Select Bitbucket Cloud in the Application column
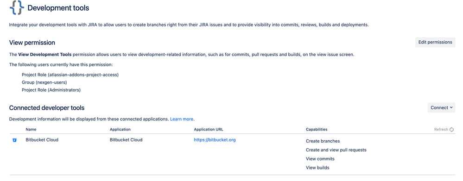The width and height of the screenshot is (463, 181). [126, 140]
